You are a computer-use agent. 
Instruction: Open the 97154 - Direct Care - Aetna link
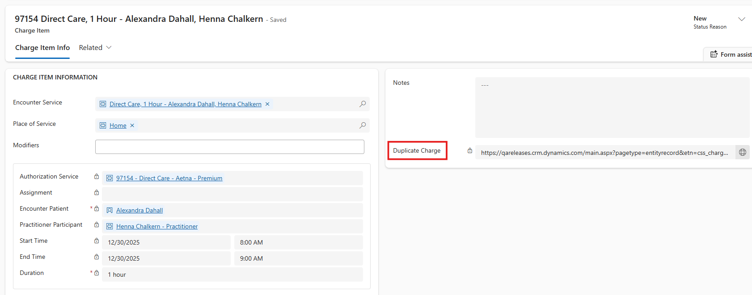tap(169, 178)
